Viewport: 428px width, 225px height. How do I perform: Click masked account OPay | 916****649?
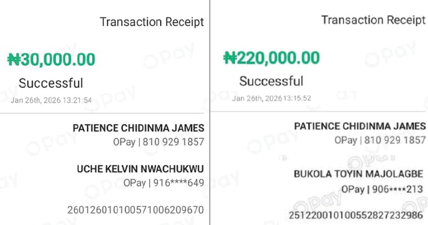(164, 183)
